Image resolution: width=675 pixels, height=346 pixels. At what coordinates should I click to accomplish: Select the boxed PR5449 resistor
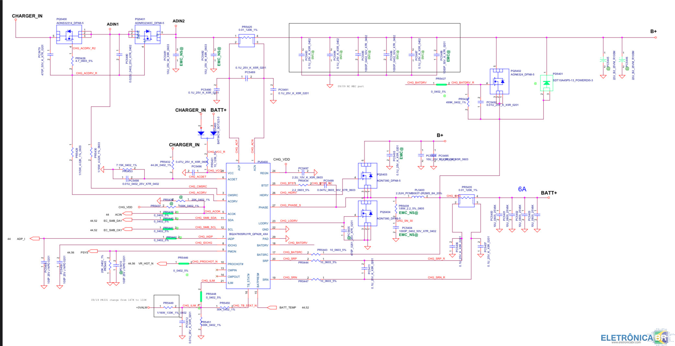(x=166, y=306)
